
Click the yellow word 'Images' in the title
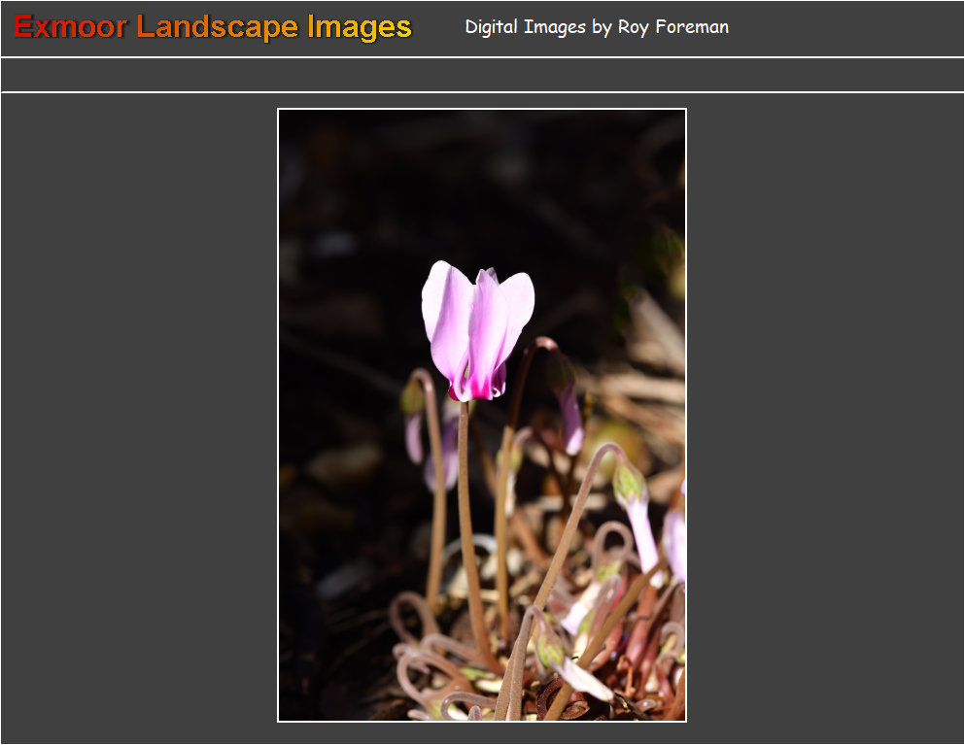pyautogui.click(x=359, y=27)
